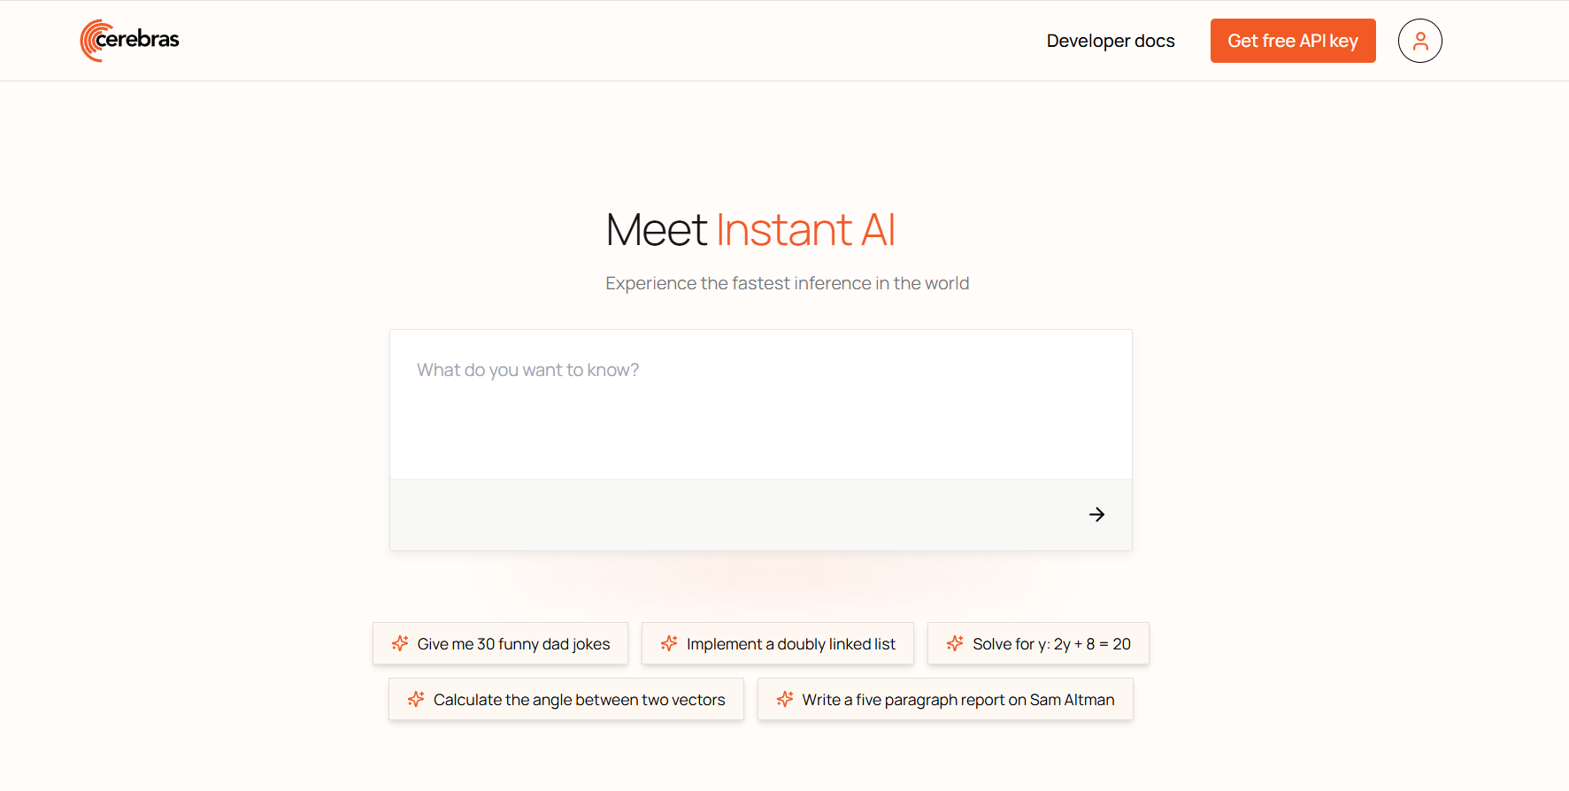Choose 'Implement a doubly linked list' suggestion
Image resolution: width=1569 pixels, height=791 pixels.
pyautogui.click(x=778, y=643)
